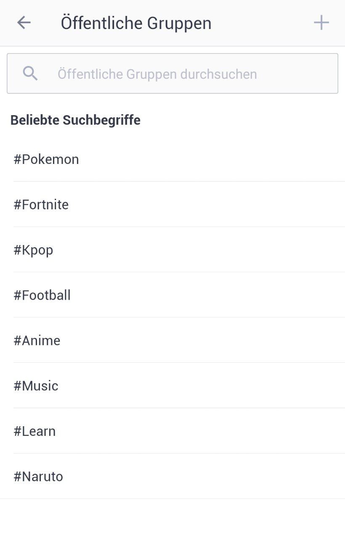Choose the #Kpop hashtag
345x538 pixels.
[172, 250]
